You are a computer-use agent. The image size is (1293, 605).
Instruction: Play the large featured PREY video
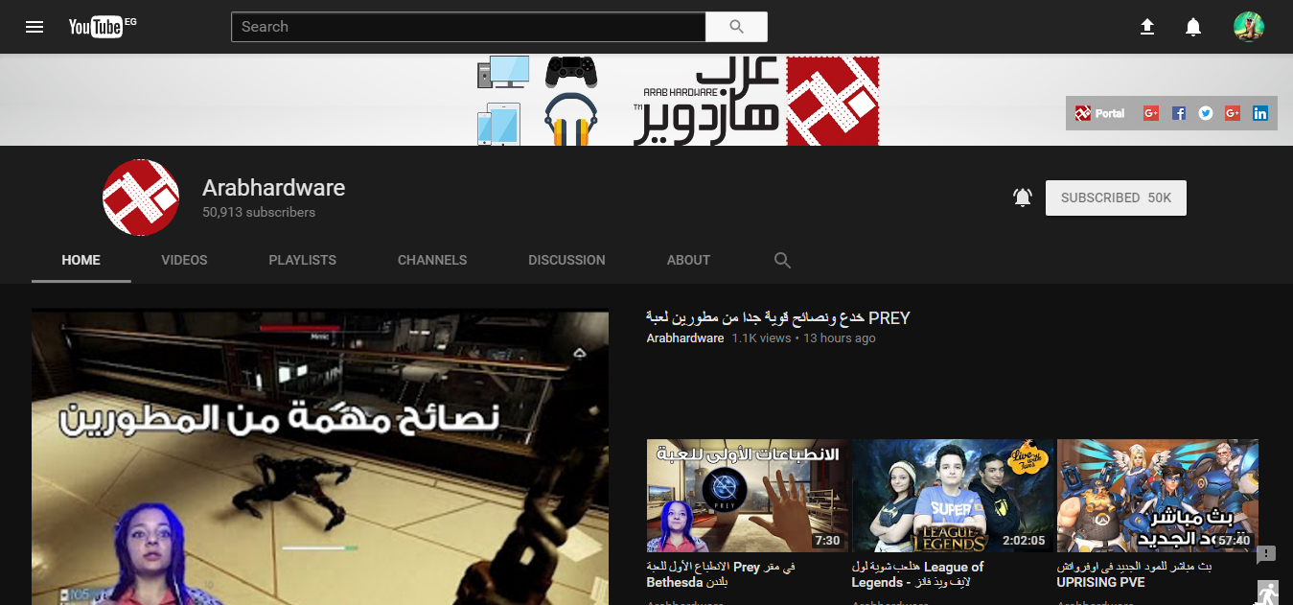(320, 456)
